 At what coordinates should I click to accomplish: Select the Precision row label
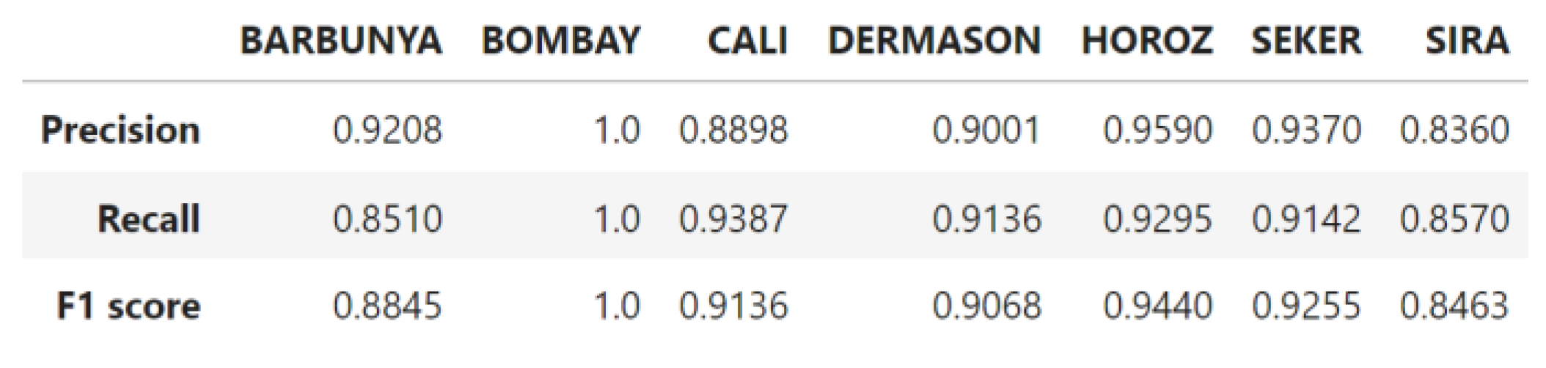[x=121, y=130]
